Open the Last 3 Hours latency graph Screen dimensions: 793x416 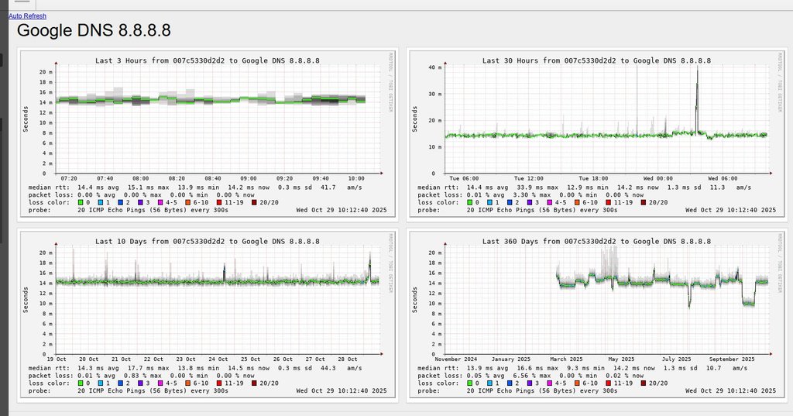(208, 134)
